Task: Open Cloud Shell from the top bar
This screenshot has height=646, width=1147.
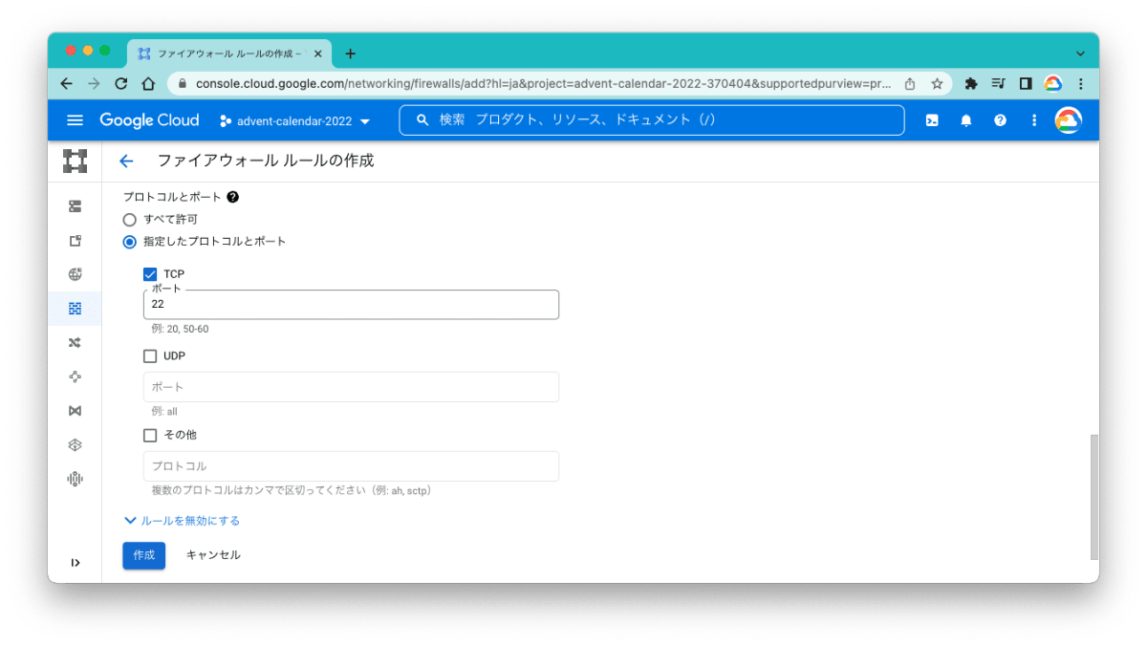Action: tap(932, 120)
